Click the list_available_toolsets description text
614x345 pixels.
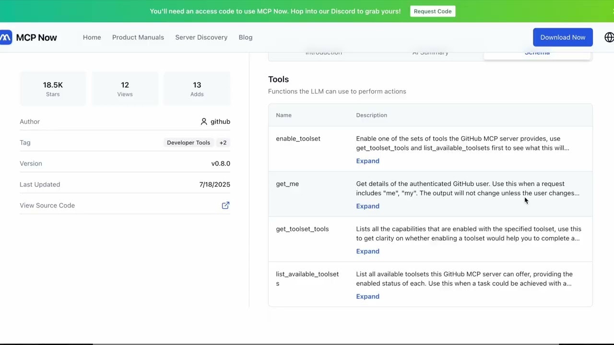pos(464,279)
